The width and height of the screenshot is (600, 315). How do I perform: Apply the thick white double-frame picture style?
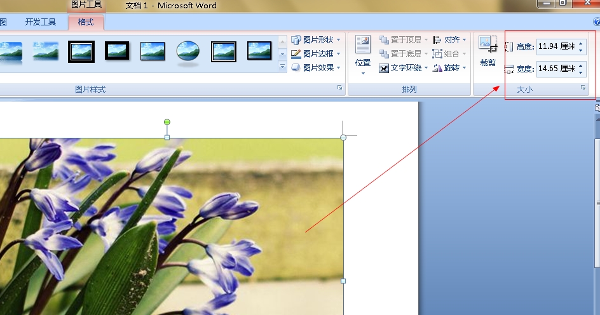[x=81, y=51]
